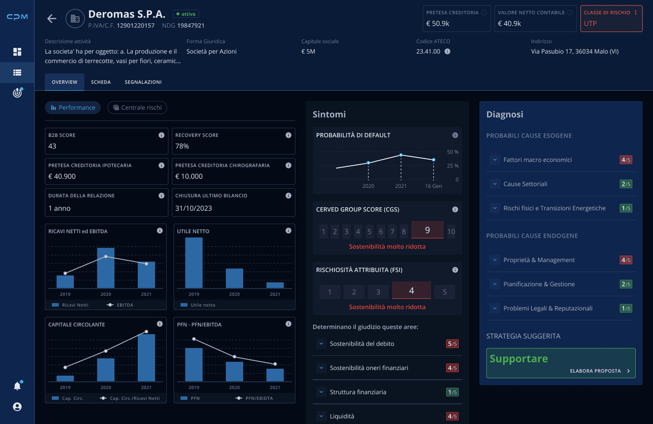Open the target radar icon in sidebar
653x424 pixels.
[x=17, y=93]
